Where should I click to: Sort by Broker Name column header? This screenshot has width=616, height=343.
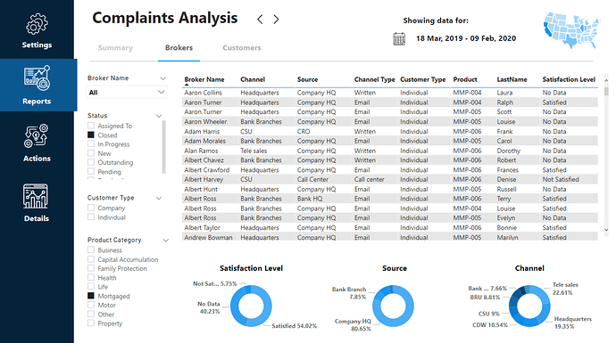click(x=204, y=79)
